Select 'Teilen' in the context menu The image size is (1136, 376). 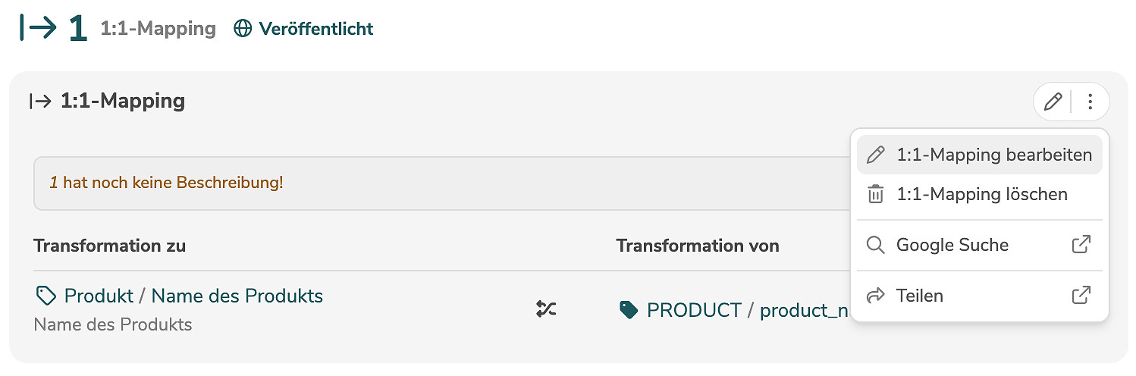click(919, 296)
